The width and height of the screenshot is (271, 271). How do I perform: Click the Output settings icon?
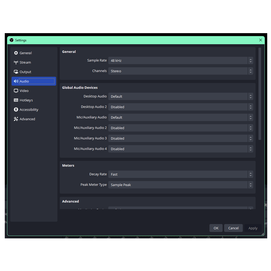pyautogui.click(x=16, y=72)
